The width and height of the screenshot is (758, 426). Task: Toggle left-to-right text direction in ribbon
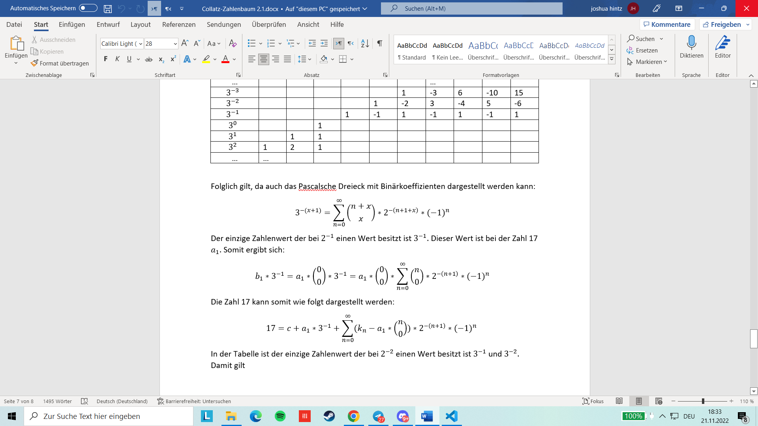coord(339,43)
